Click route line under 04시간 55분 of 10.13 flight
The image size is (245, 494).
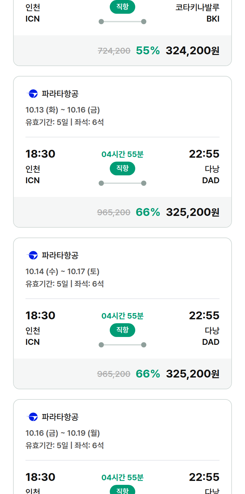click(122, 183)
